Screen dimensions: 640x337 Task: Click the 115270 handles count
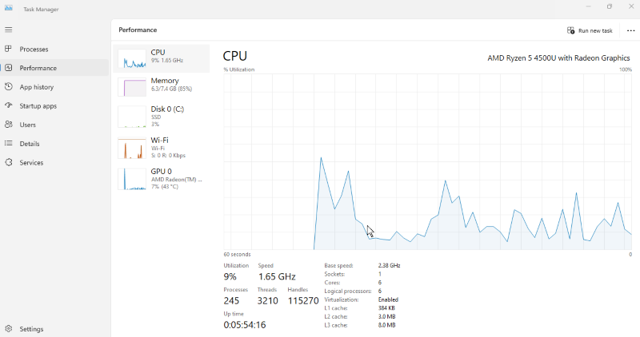[303, 301]
